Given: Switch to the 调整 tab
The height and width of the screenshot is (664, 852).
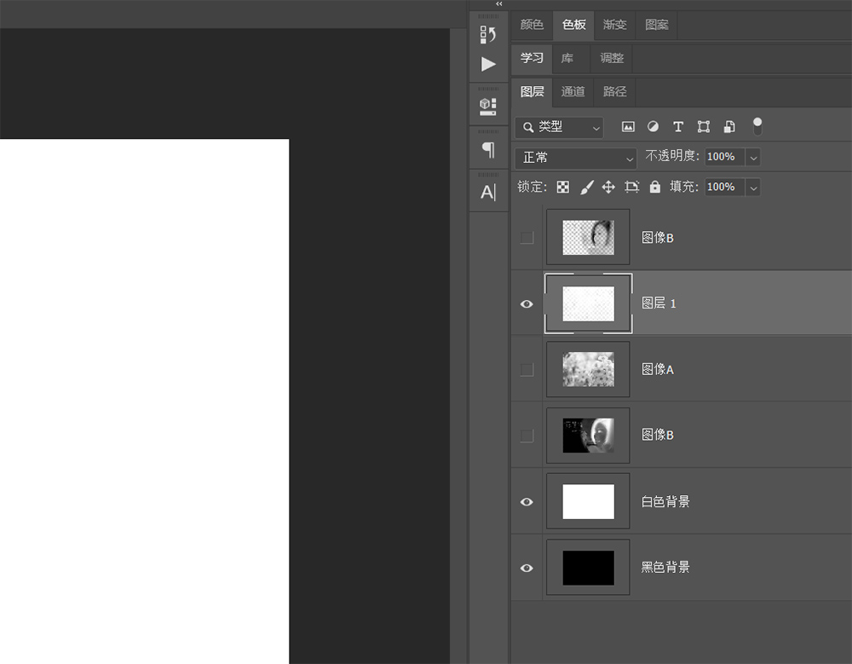Looking at the screenshot, I should point(611,58).
